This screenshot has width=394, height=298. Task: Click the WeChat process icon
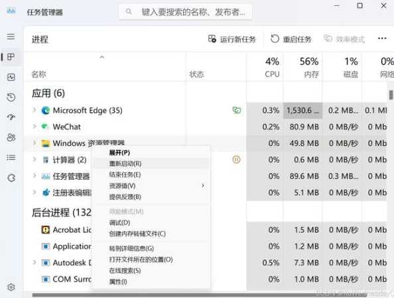pyautogui.click(x=45, y=127)
